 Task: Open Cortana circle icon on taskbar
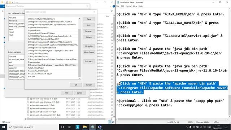click(x=62, y=127)
